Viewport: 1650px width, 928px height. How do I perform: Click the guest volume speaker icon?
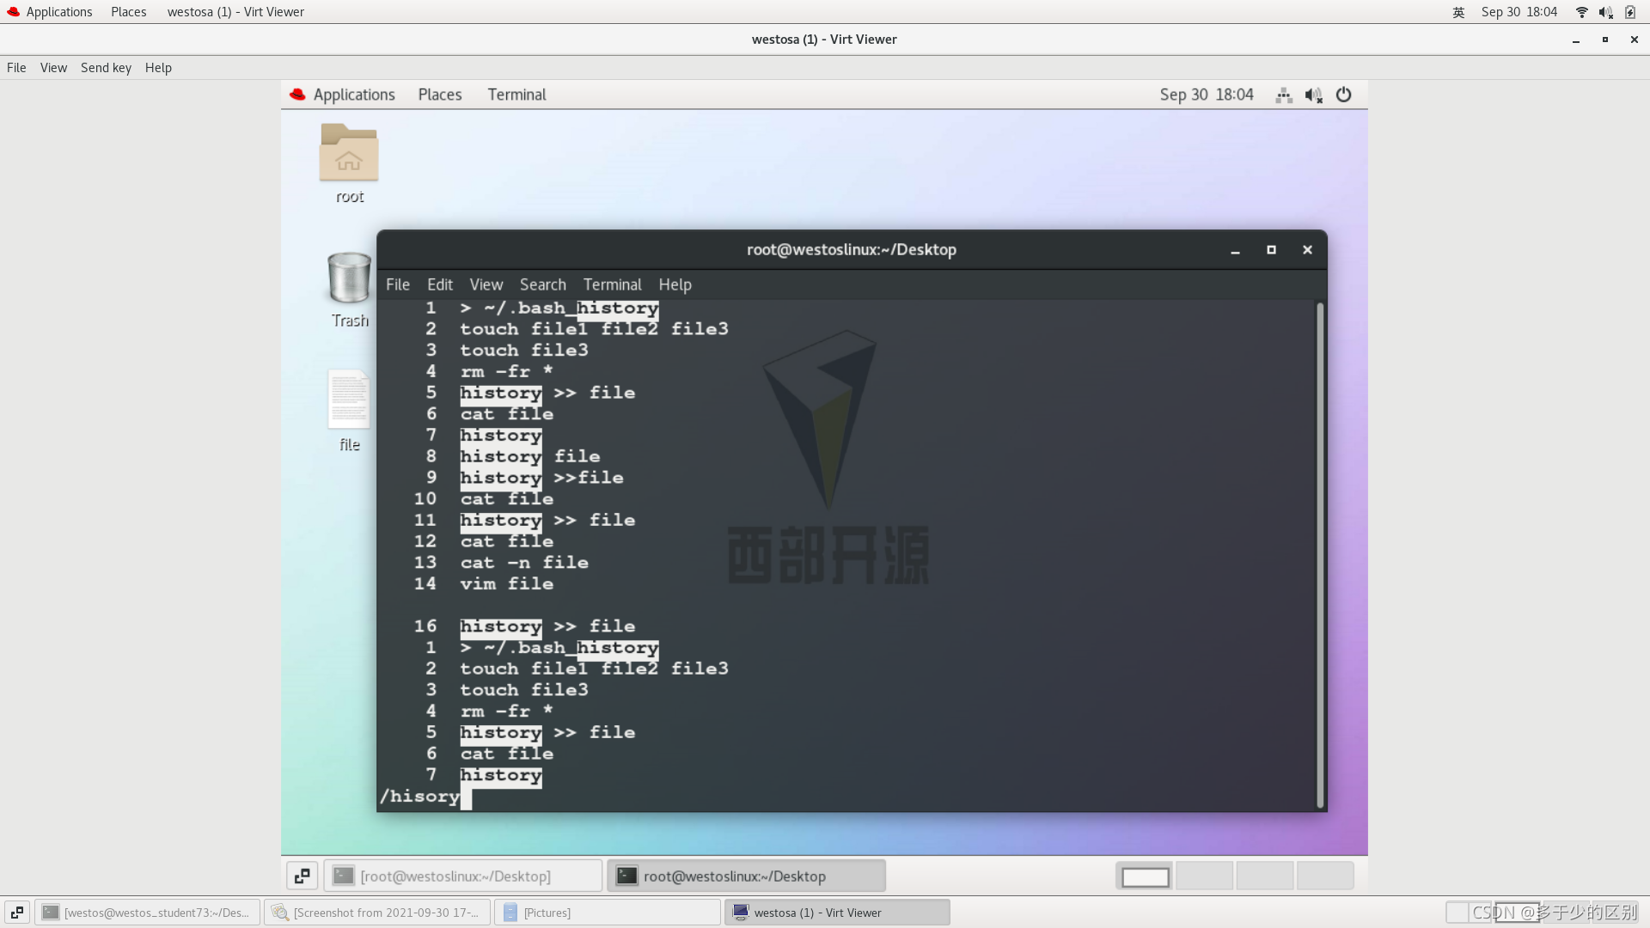tap(1313, 95)
